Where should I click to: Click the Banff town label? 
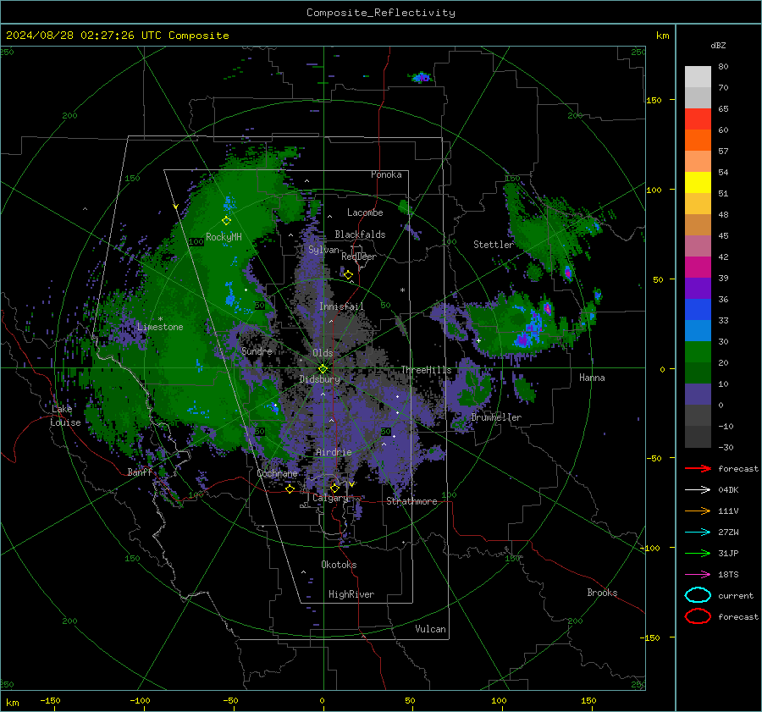[140, 472]
